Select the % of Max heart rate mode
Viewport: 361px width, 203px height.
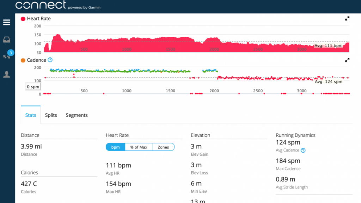click(139, 147)
